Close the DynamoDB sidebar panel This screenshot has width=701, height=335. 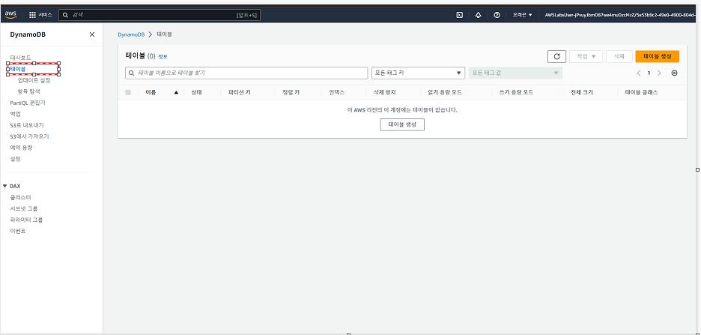[92, 34]
